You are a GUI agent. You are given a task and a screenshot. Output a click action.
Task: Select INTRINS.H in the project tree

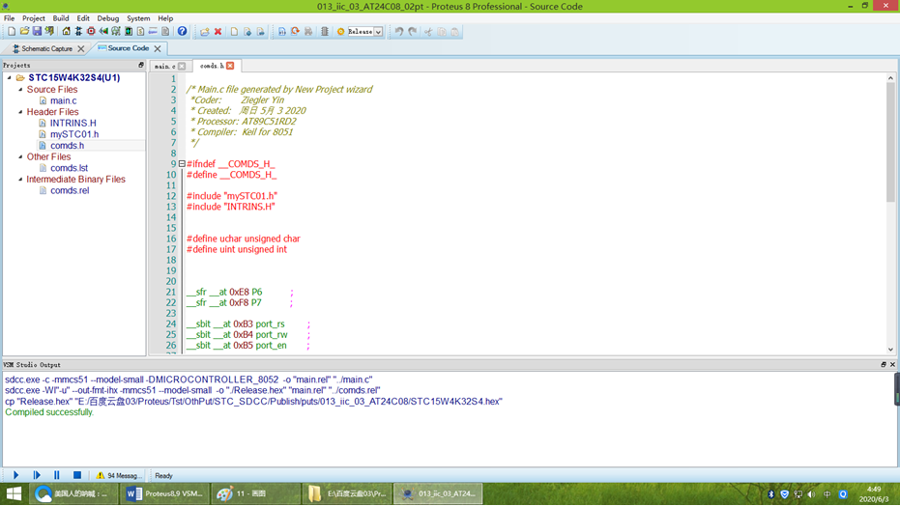point(73,123)
